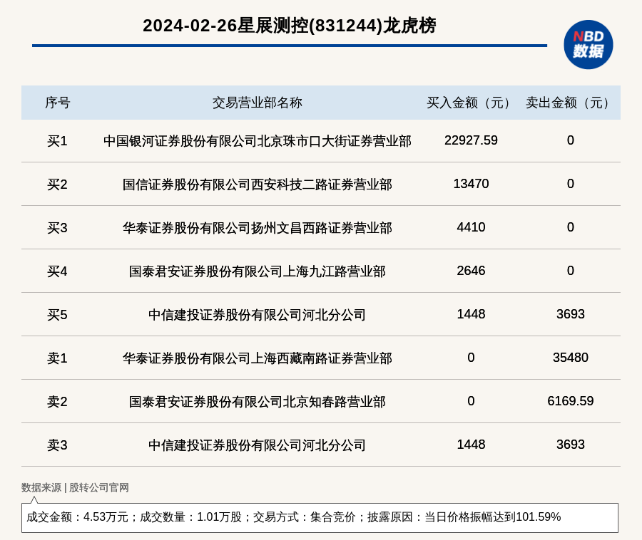Click the 买4 row label
The width and height of the screenshot is (642, 540).
tap(57, 271)
